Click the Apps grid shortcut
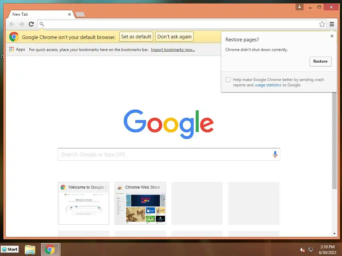The height and width of the screenshot is (256, 342). pyautogui.click(x=17, y=49)
